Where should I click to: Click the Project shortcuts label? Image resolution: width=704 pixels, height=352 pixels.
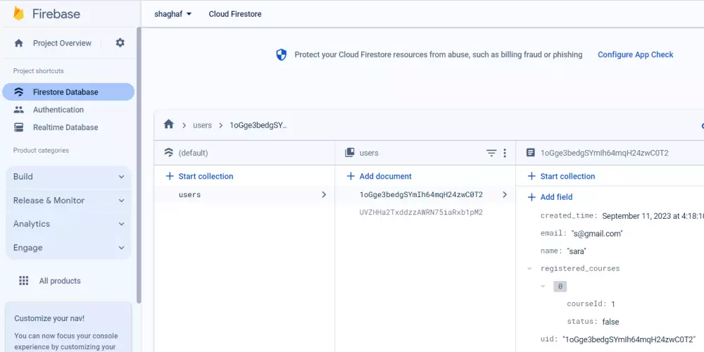(38, 71)
